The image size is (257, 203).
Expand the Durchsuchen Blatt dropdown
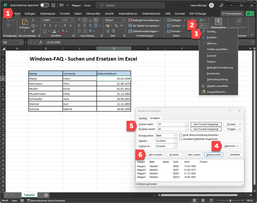pyautogui.click(x=175, y=136)
